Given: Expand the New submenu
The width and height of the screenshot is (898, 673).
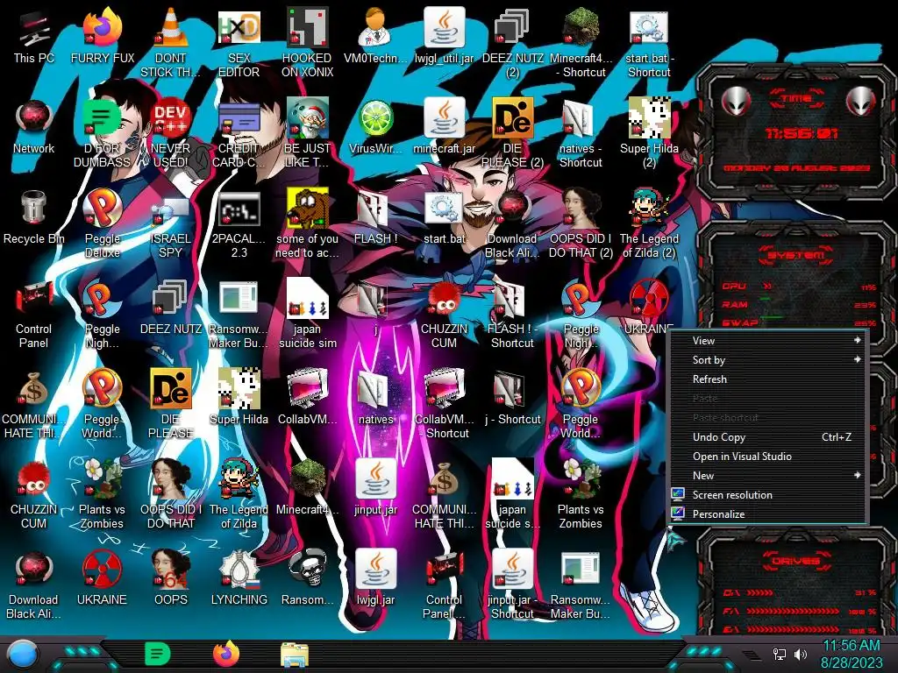Looking at the screenshot, I should tap(769, 476).
